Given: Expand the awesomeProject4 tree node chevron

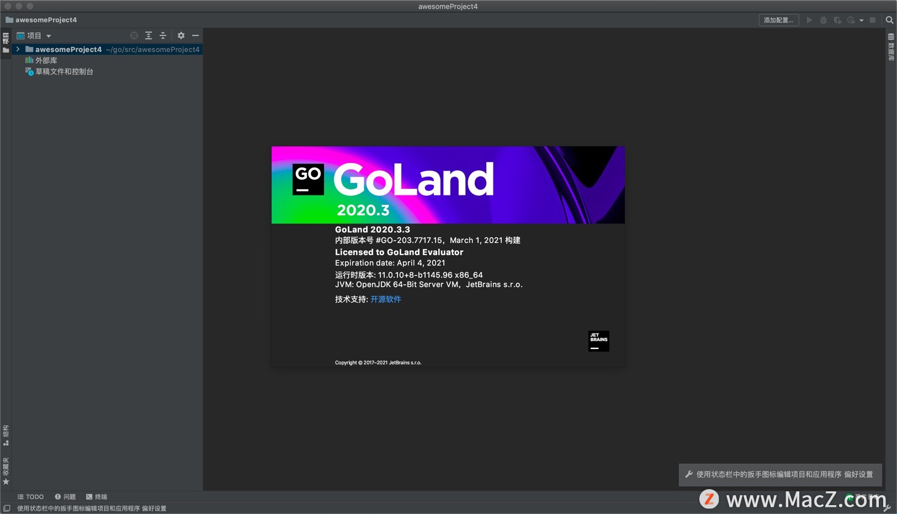Looking at the screenshot, I should [18, 49].
